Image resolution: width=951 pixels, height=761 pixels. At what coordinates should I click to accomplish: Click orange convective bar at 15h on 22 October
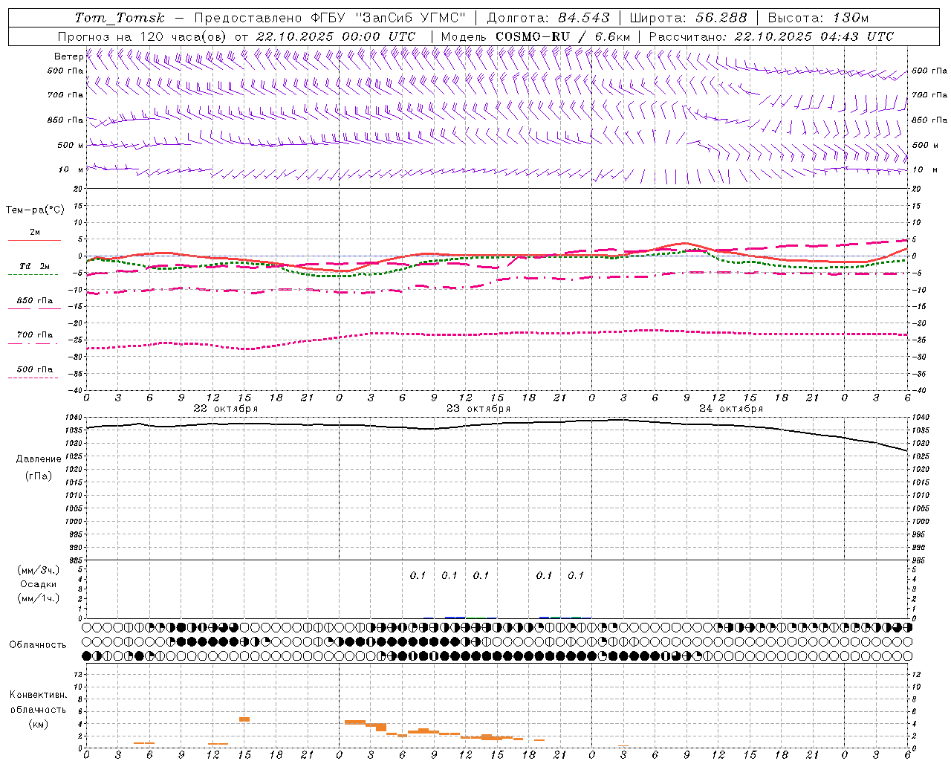pyautogui.click(x=244, y=719)
